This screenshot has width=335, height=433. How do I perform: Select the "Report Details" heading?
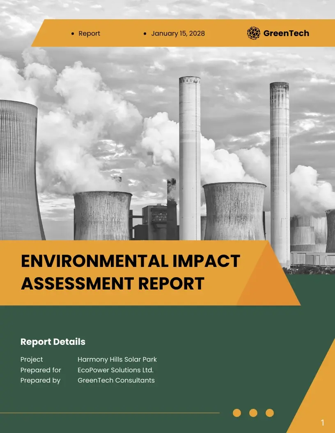[53, 342]
